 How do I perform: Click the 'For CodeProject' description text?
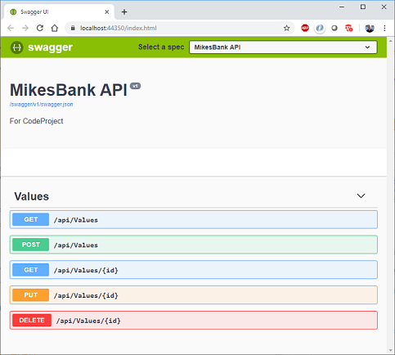pos(36,121)
